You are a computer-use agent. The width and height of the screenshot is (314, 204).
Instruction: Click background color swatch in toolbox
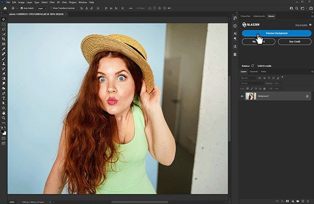[5, 134]
